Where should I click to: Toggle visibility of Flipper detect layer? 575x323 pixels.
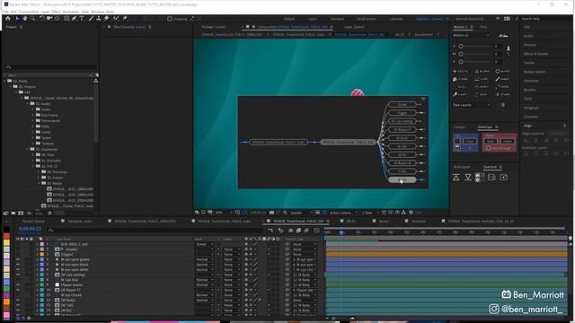(x=18, y=284)
